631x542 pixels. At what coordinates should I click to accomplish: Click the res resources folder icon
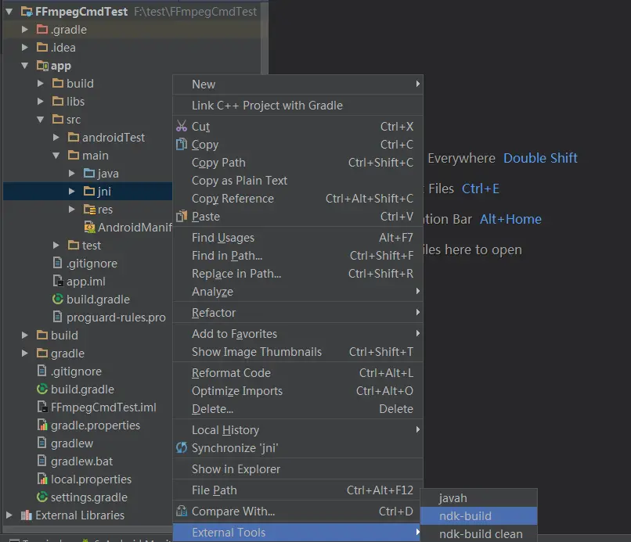click(x=89, y=209)
